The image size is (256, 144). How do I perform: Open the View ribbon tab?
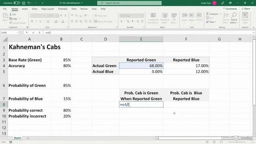[x=94, y=9]
